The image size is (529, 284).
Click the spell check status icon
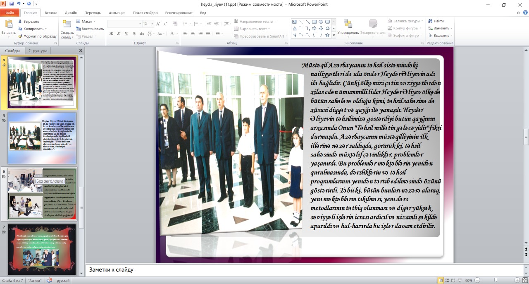[50, 280]
